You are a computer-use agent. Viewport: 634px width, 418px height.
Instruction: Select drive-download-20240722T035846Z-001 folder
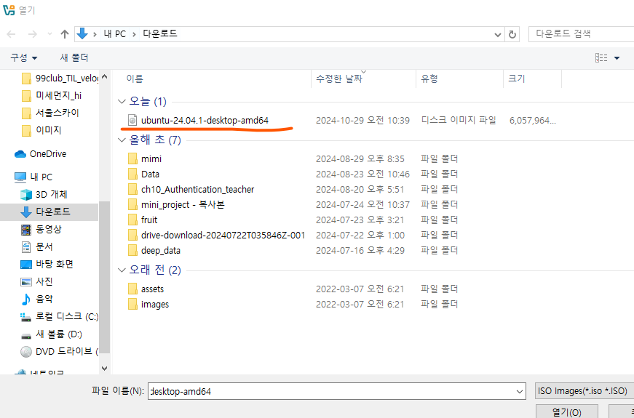click(x=223, y=236)
